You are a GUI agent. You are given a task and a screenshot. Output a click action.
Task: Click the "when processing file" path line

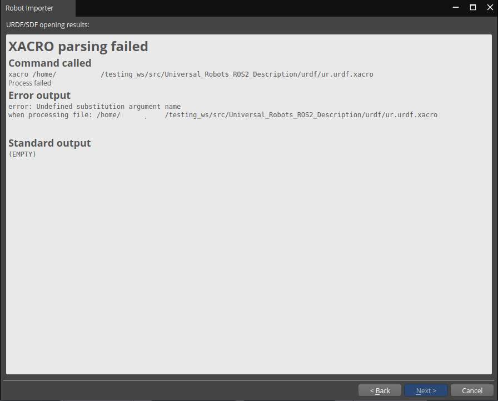point(222,115)
